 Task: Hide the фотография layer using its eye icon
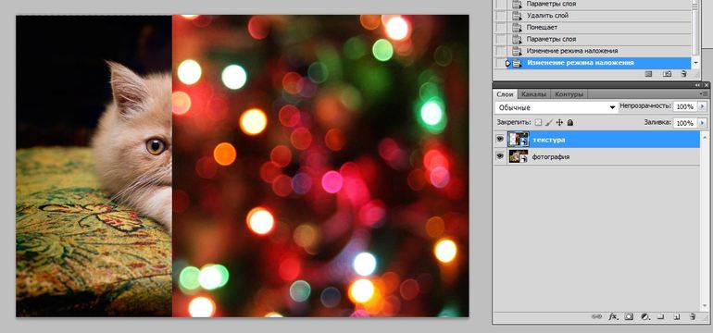500,156
